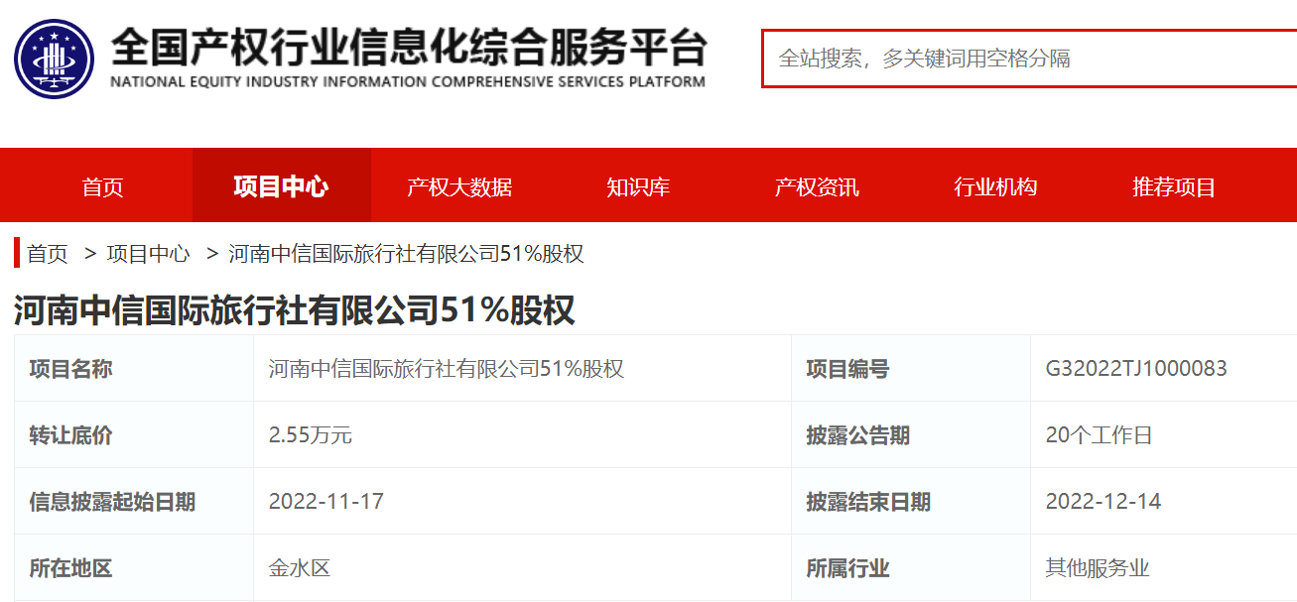The height and width of the screenshot is (602, 1297).
Task: Select the start date 2022-11-17
Action: pyautogui.click(x=326, y=502)
